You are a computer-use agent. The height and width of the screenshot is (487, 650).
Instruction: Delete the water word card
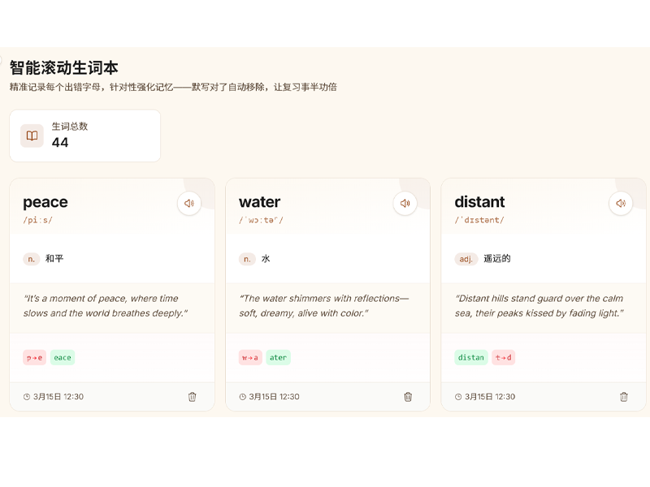point(408,397)
